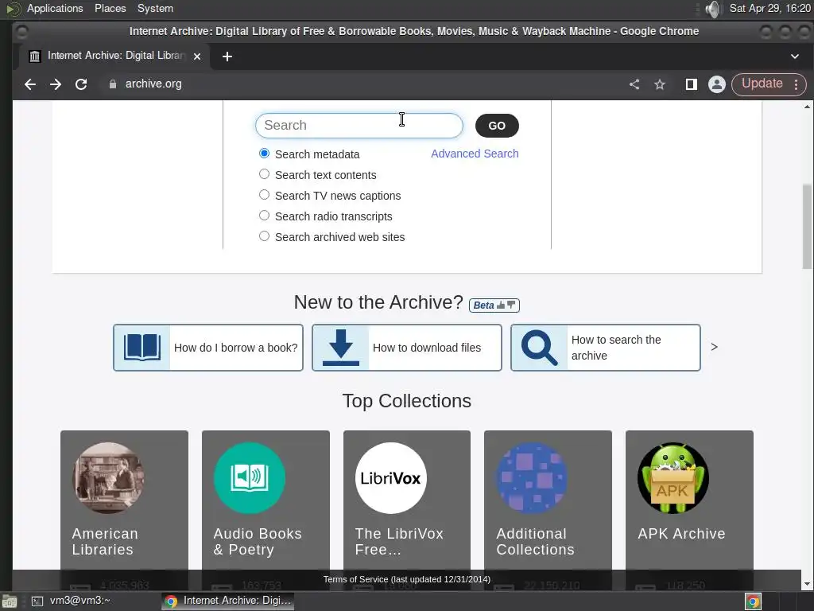The height and width of the screenshot is (611, 814).
Task: Click the Beta thumbs feedback badge
Action: click(x=494, y=305)
